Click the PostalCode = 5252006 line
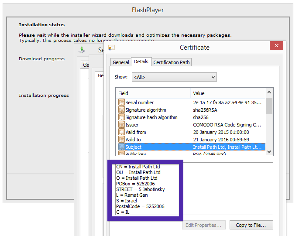Viewport: 299px width, 236px height. pyautogui.click(x=140, y=206)
